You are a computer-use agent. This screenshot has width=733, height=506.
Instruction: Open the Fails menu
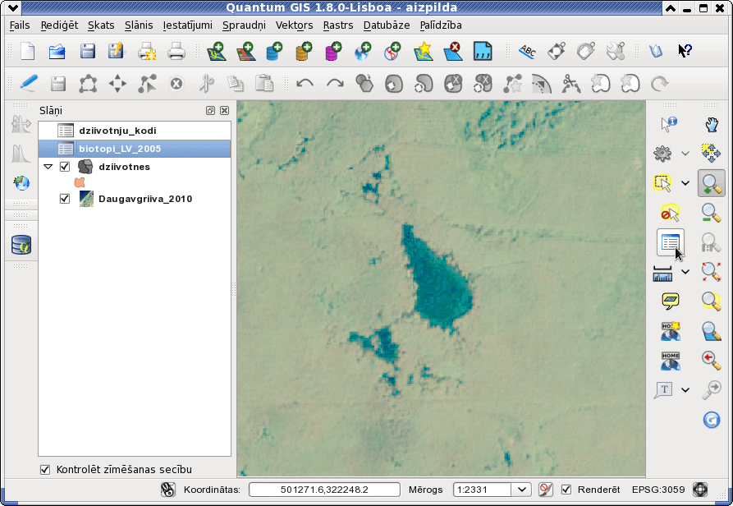[20, 25]
